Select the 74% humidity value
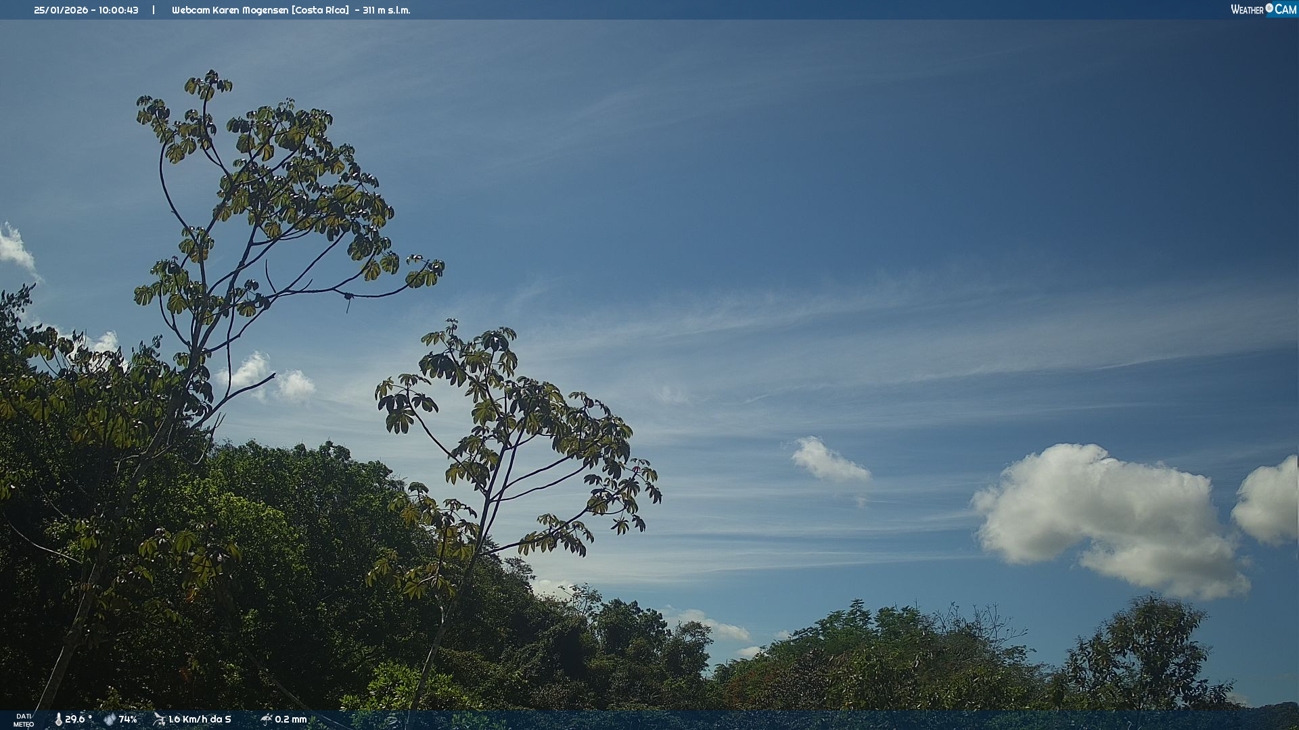Viewport: 1299px width, 730px height. click(128, 719)
